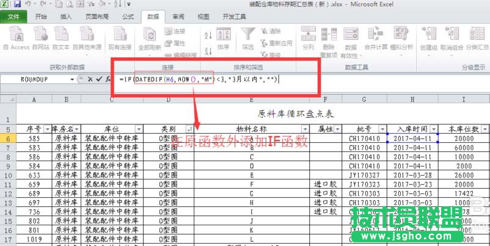Image resolution: width=490 pixels, height=246 pixels.
Task: Switch to the 审阅 review tab
Action: 178,17
